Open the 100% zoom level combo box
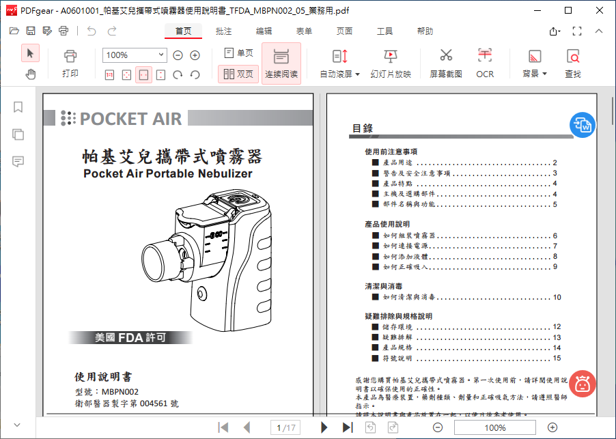Screen dimensions: 616x439 [x=135, y=55]
